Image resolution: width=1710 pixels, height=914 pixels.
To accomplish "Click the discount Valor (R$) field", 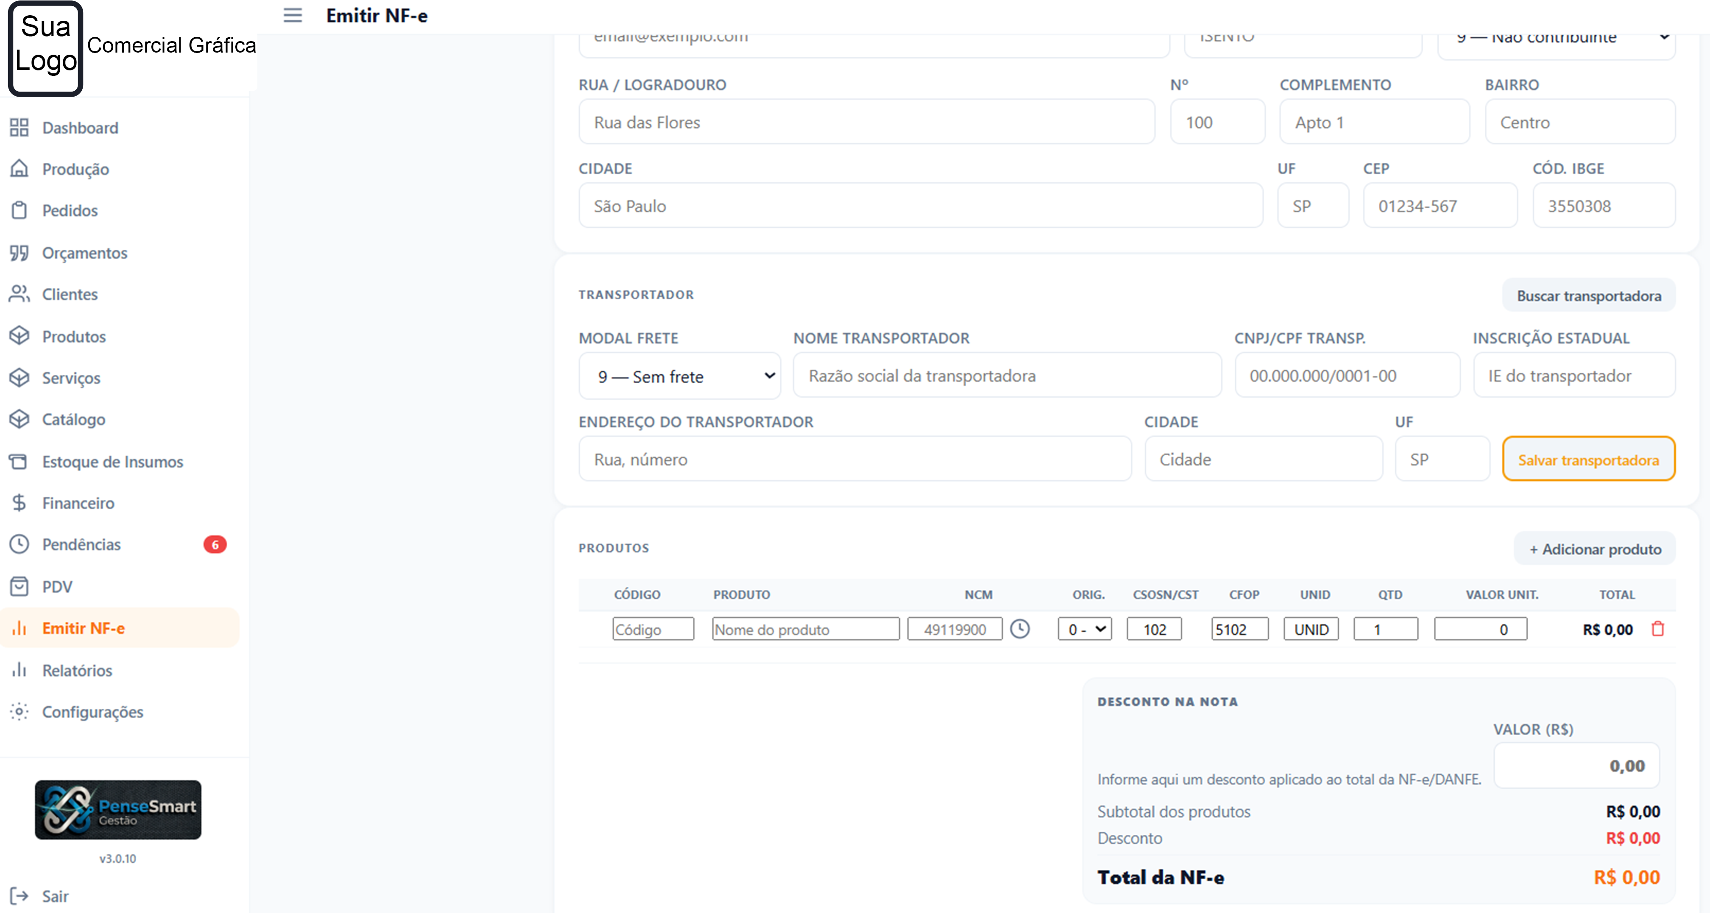I will 1576,766.
